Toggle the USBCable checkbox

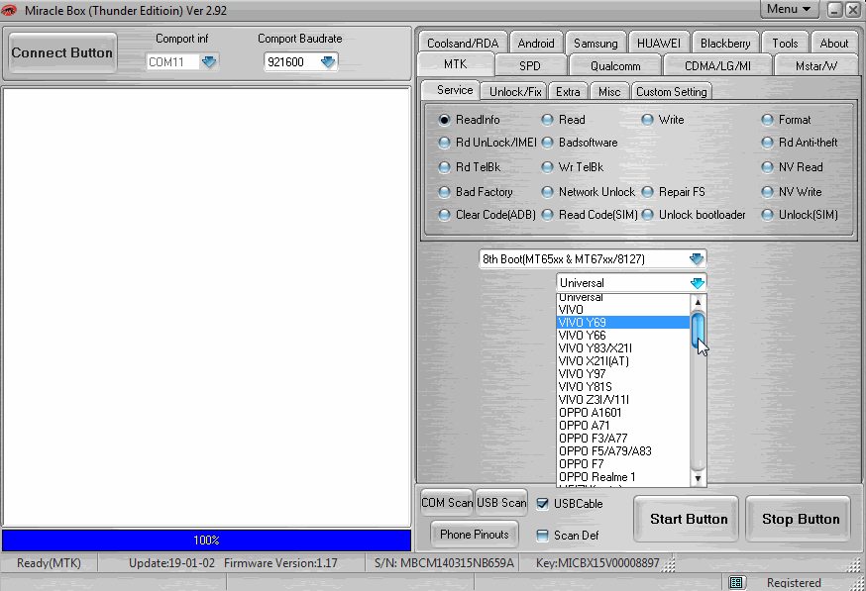point(543,504)
